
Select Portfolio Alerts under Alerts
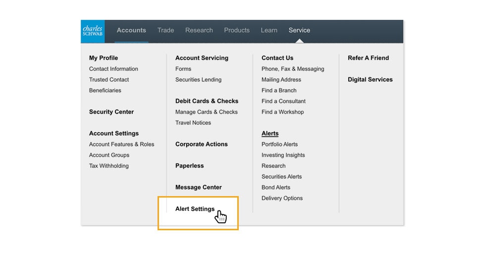279,145
